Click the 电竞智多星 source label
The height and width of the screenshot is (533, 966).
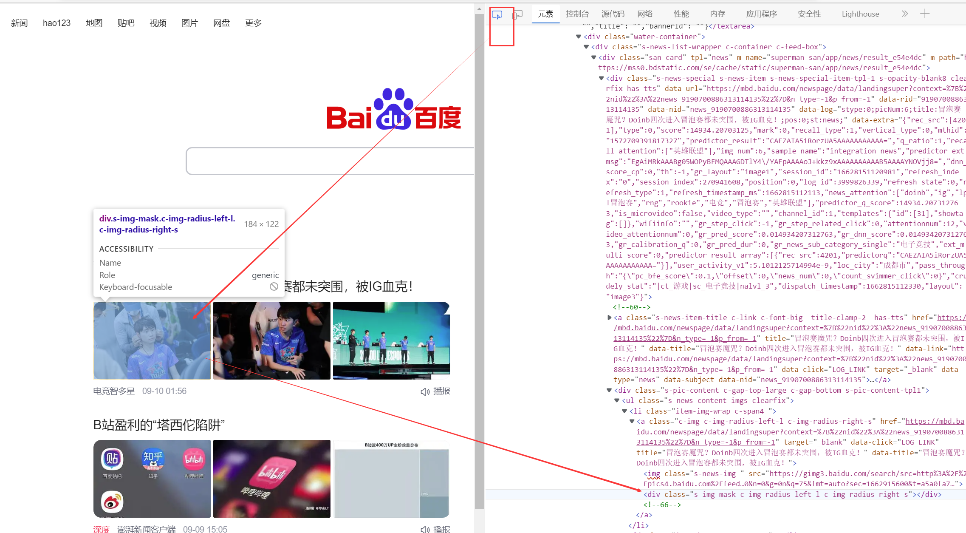pyautogui.click(x=114, y=391)
